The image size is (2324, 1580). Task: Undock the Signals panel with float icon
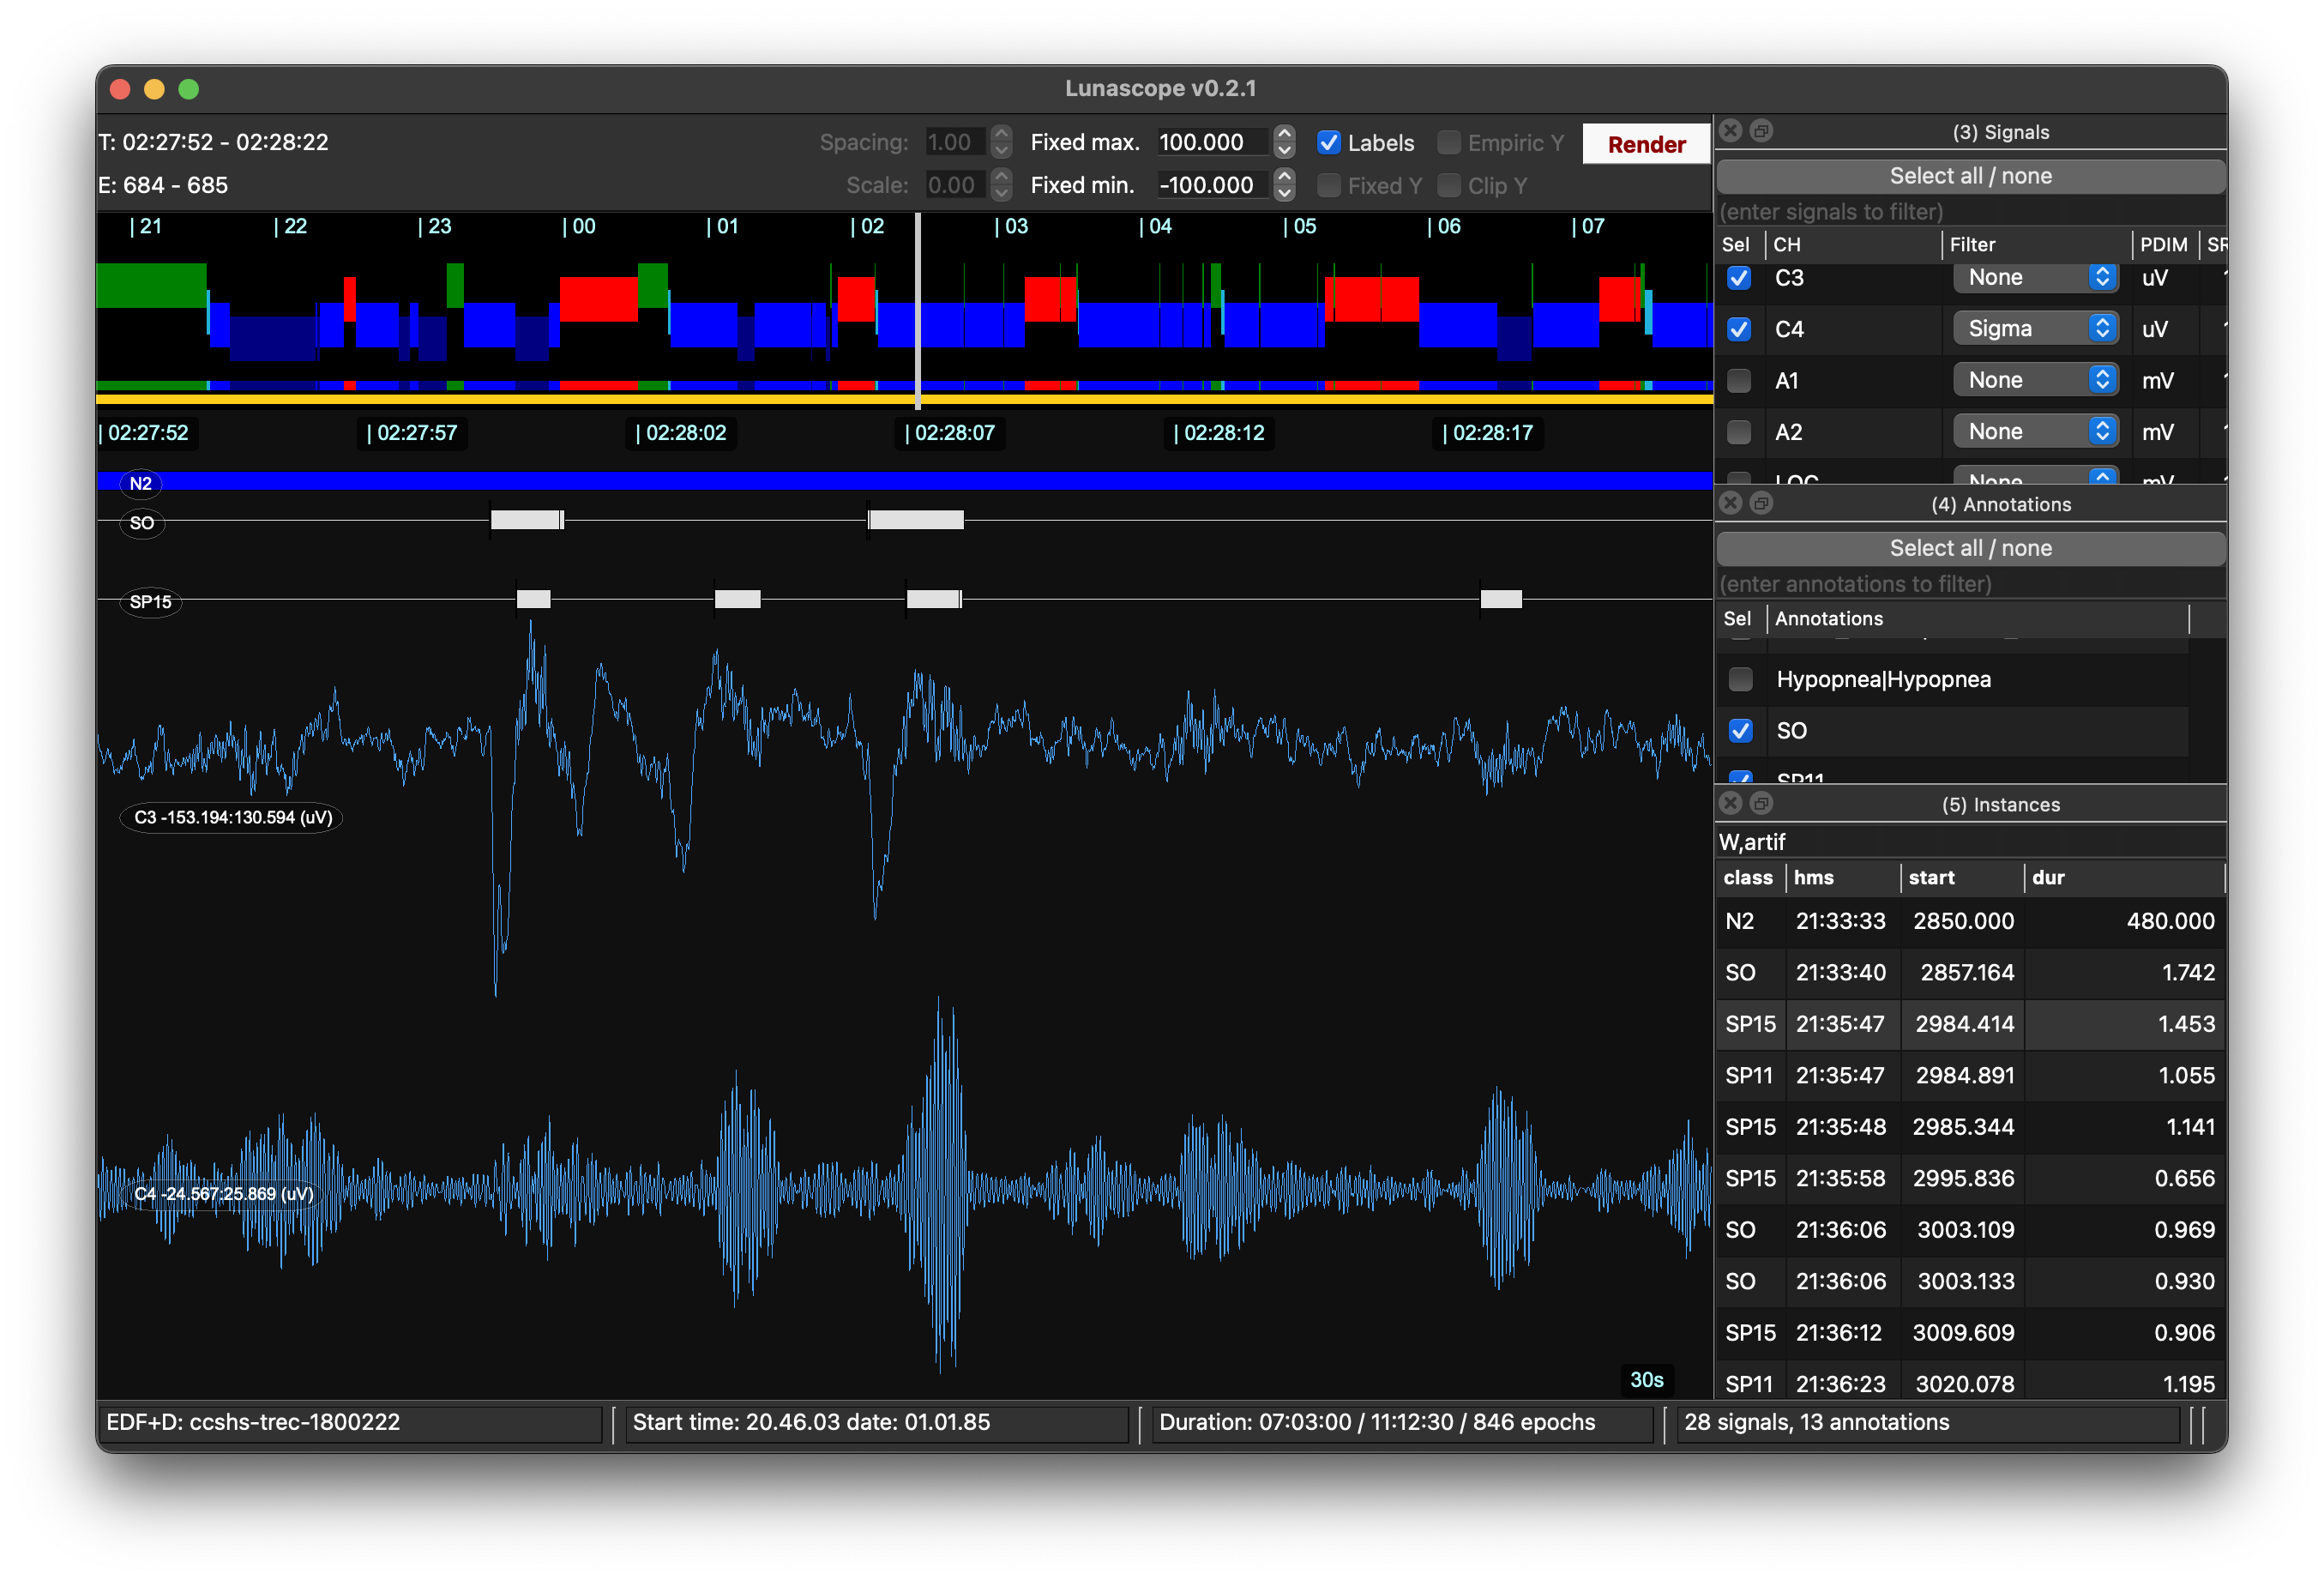(x=1761, y=131)
